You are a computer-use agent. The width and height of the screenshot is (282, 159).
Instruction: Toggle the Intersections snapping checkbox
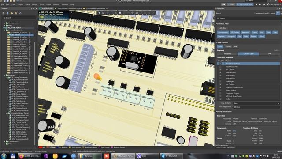click(x=220, y=72)
